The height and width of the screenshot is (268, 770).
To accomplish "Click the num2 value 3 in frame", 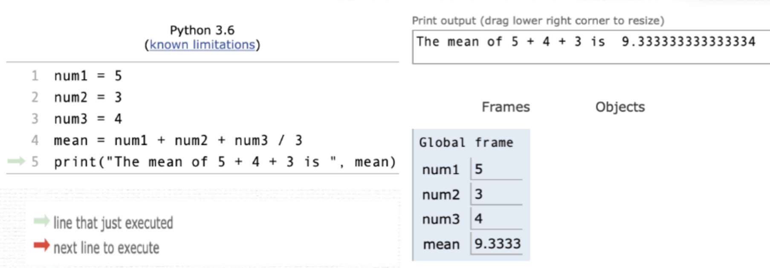I will [496, 194].
